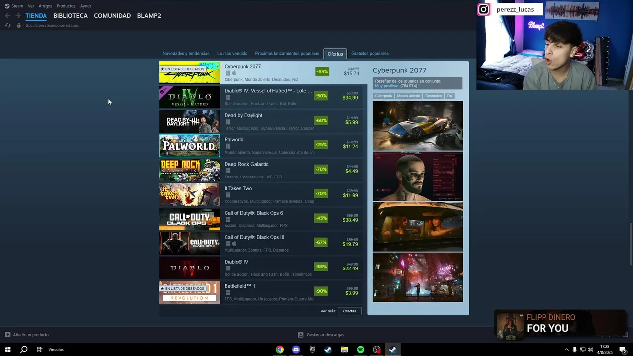Click the padlock icon beside the URL
633x356 pixels.
tap(19, 25)
